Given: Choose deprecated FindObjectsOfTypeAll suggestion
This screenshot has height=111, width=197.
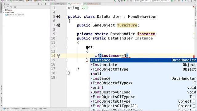Looking at the screenshot, I should (x=143, y=106).
